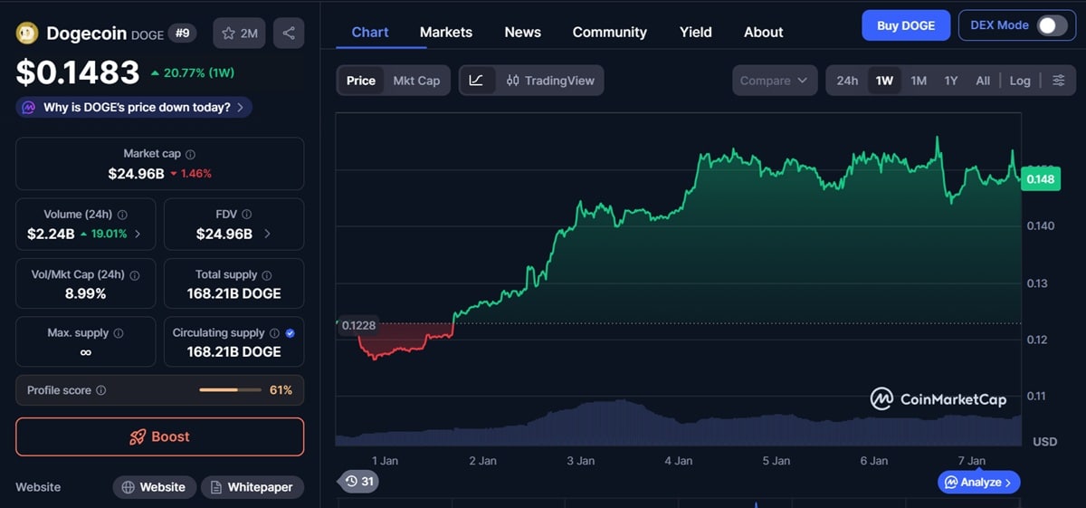Switch to the News tab
The image size is (1086, 508).
(522, 32)
